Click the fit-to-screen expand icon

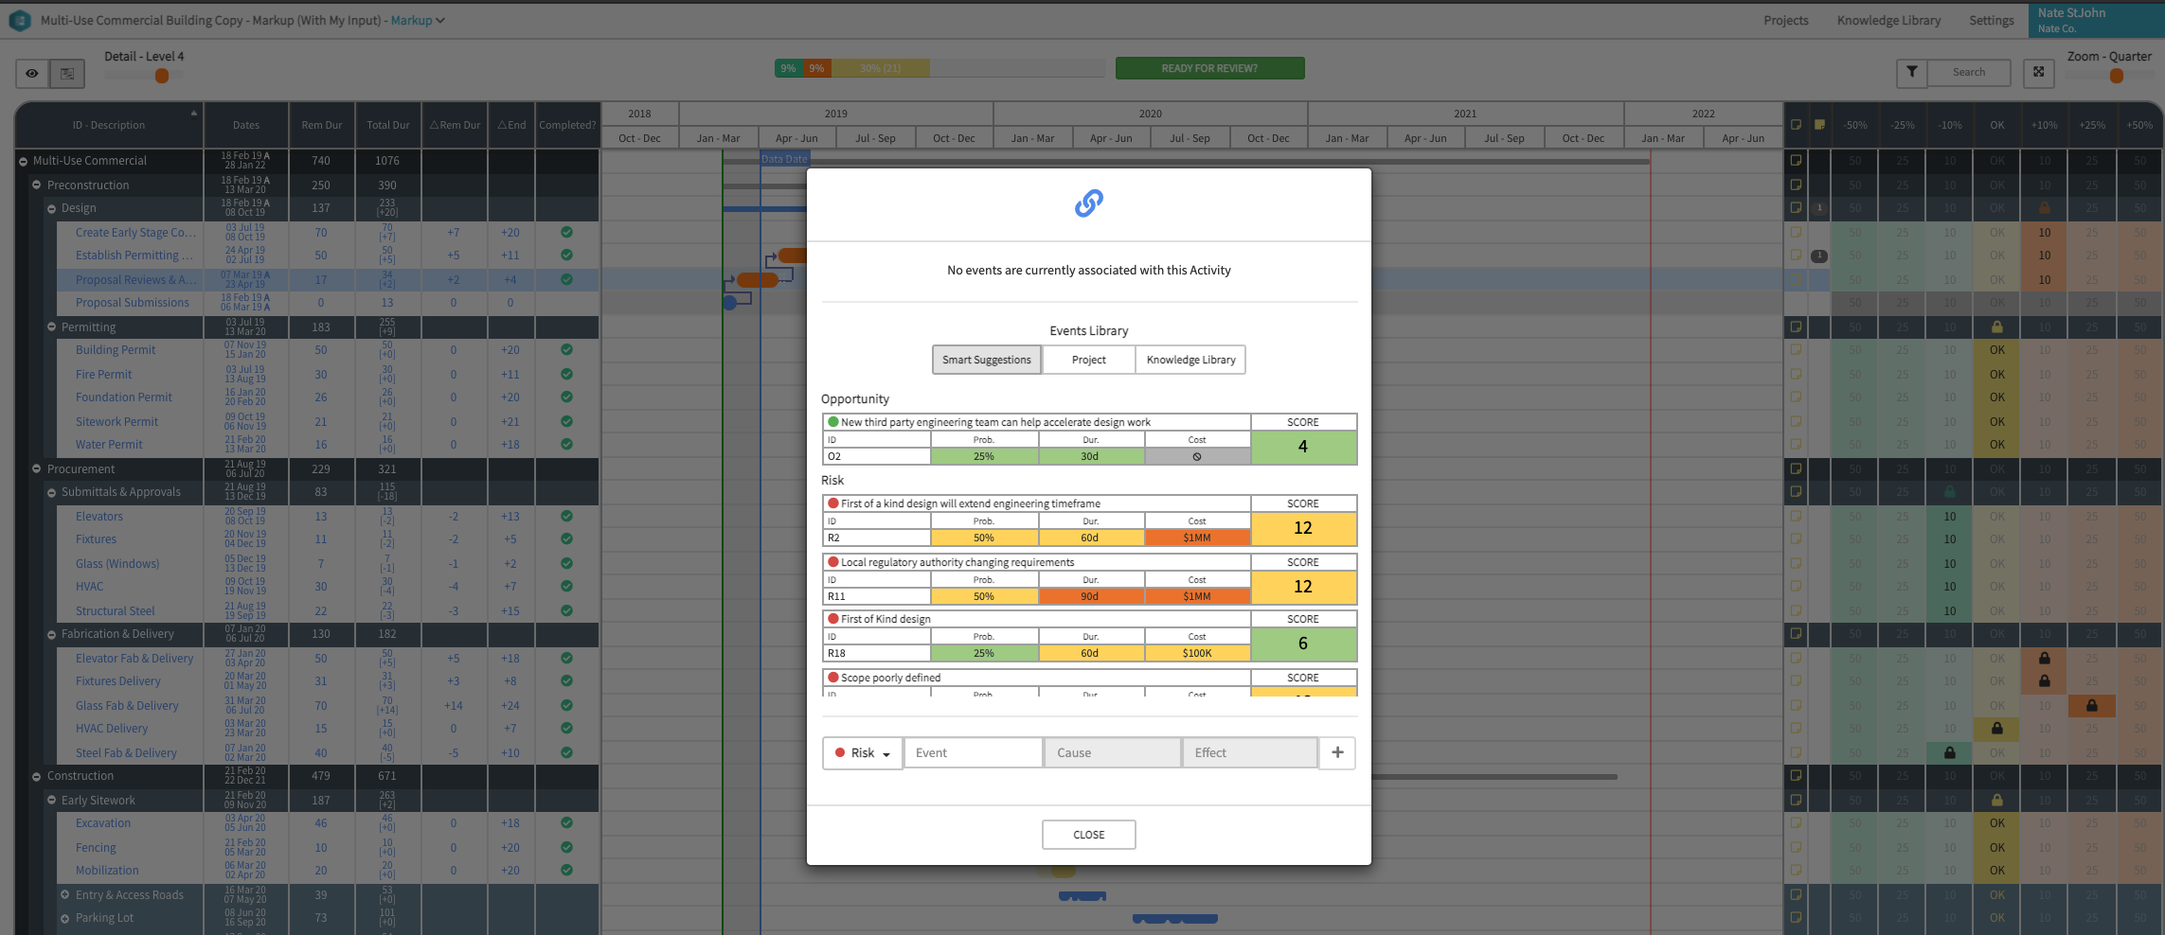coord(2038,72)
